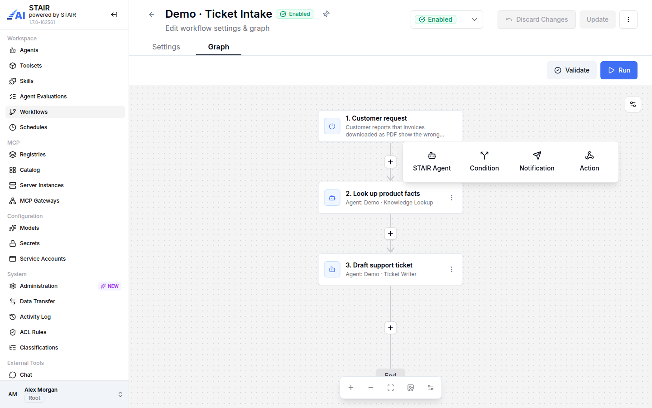Zoom out on the graph canvas
This screenshot has height=408, width=652.
(x=371, y=388)
